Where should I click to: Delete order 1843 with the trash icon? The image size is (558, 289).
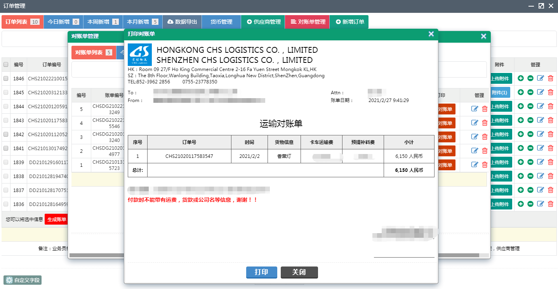pos(550,120)
